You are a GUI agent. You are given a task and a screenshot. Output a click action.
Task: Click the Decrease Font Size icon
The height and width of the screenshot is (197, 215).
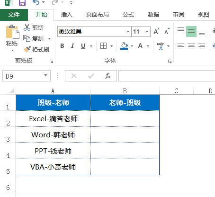pyautogui.click(x=167, y=31)
